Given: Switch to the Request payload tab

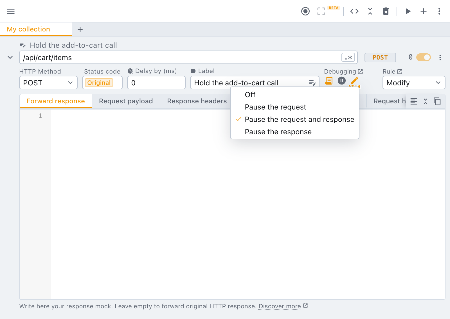Looking at the screenshot, I should pos(126,101).
